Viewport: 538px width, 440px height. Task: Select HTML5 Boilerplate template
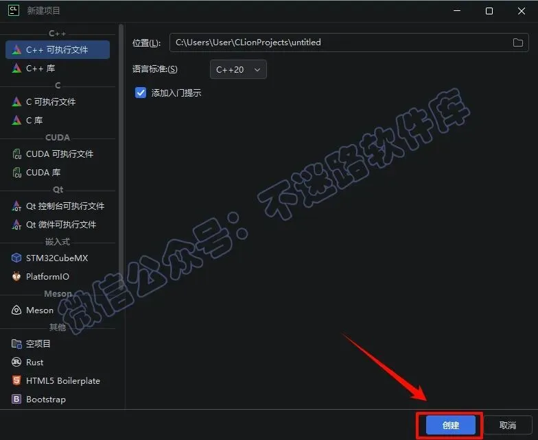58,381
